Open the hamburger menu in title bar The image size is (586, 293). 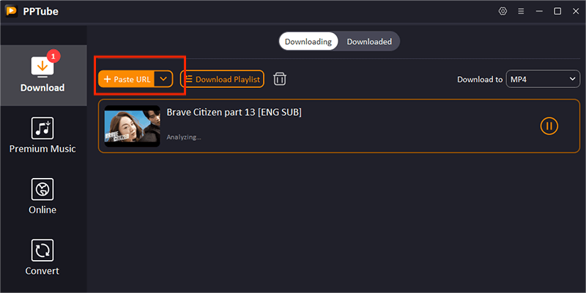(x=521, y=11)
